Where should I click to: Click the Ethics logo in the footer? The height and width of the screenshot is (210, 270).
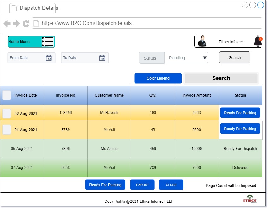pyautogui.click(x=250, y=199)
